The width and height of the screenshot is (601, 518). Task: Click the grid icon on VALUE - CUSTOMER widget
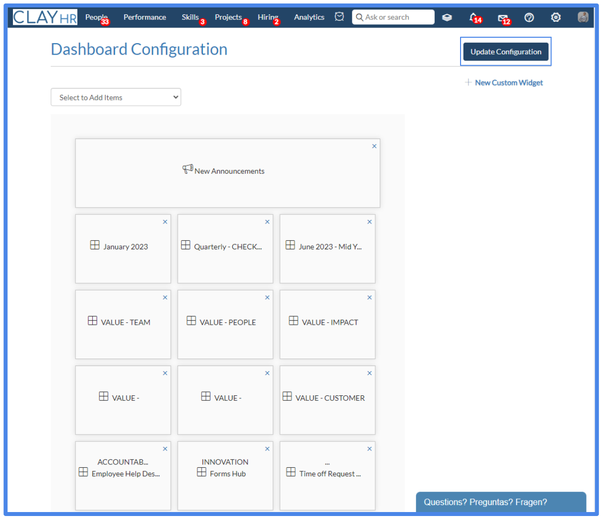(x=287, y=396)
